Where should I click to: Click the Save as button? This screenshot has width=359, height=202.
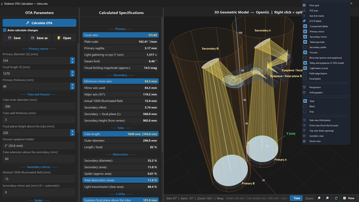[39, 38]
